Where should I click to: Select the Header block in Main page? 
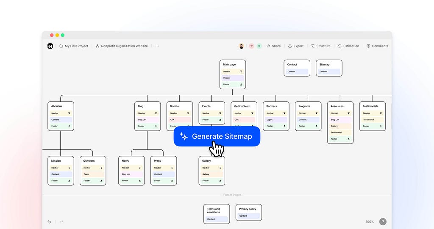click(x=233, y=78)
